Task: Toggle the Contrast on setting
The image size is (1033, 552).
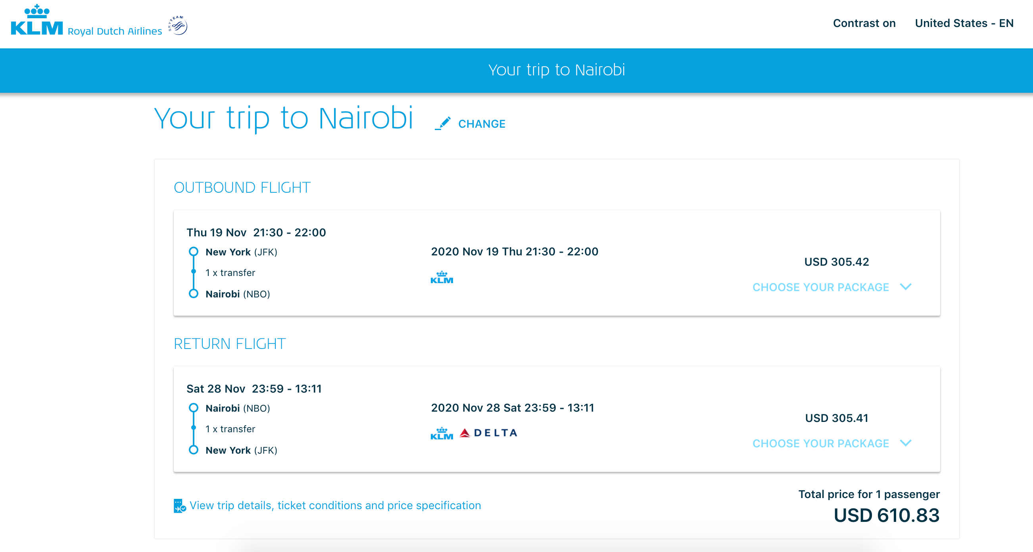Action: pos(864,23)
